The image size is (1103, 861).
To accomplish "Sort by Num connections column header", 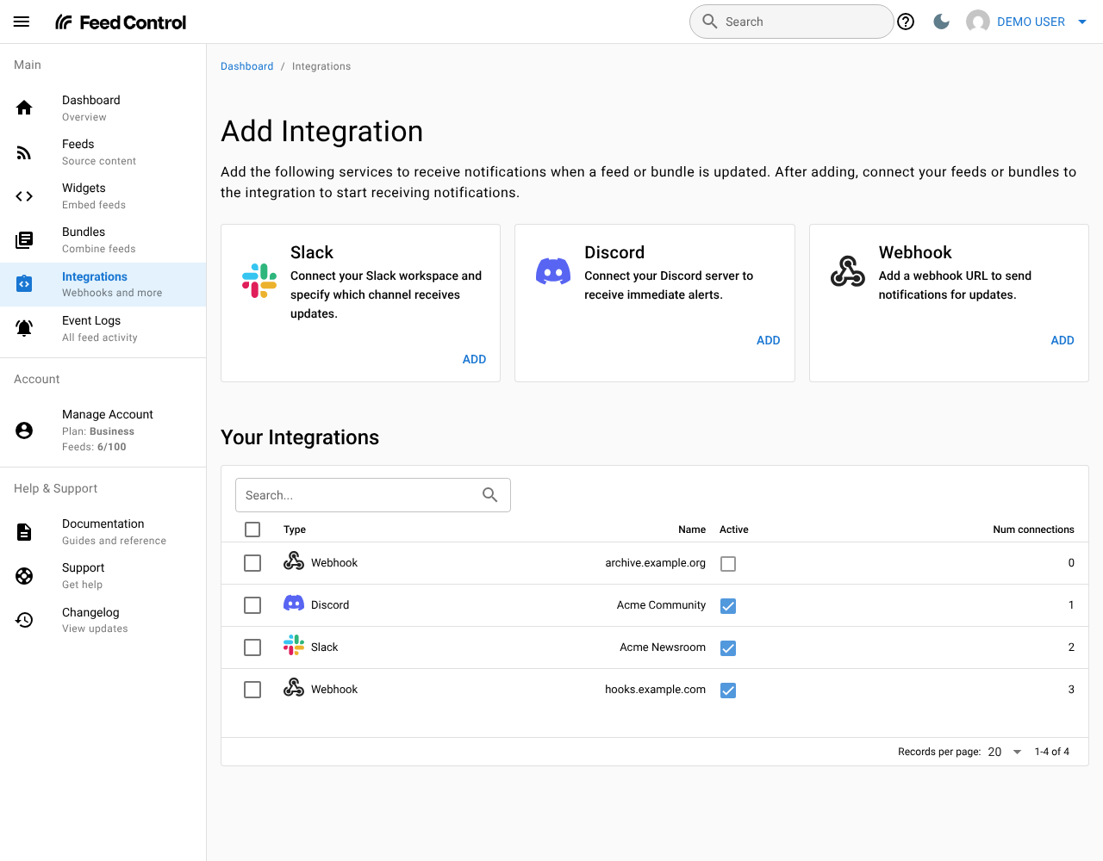I will tap(1033, 530).
